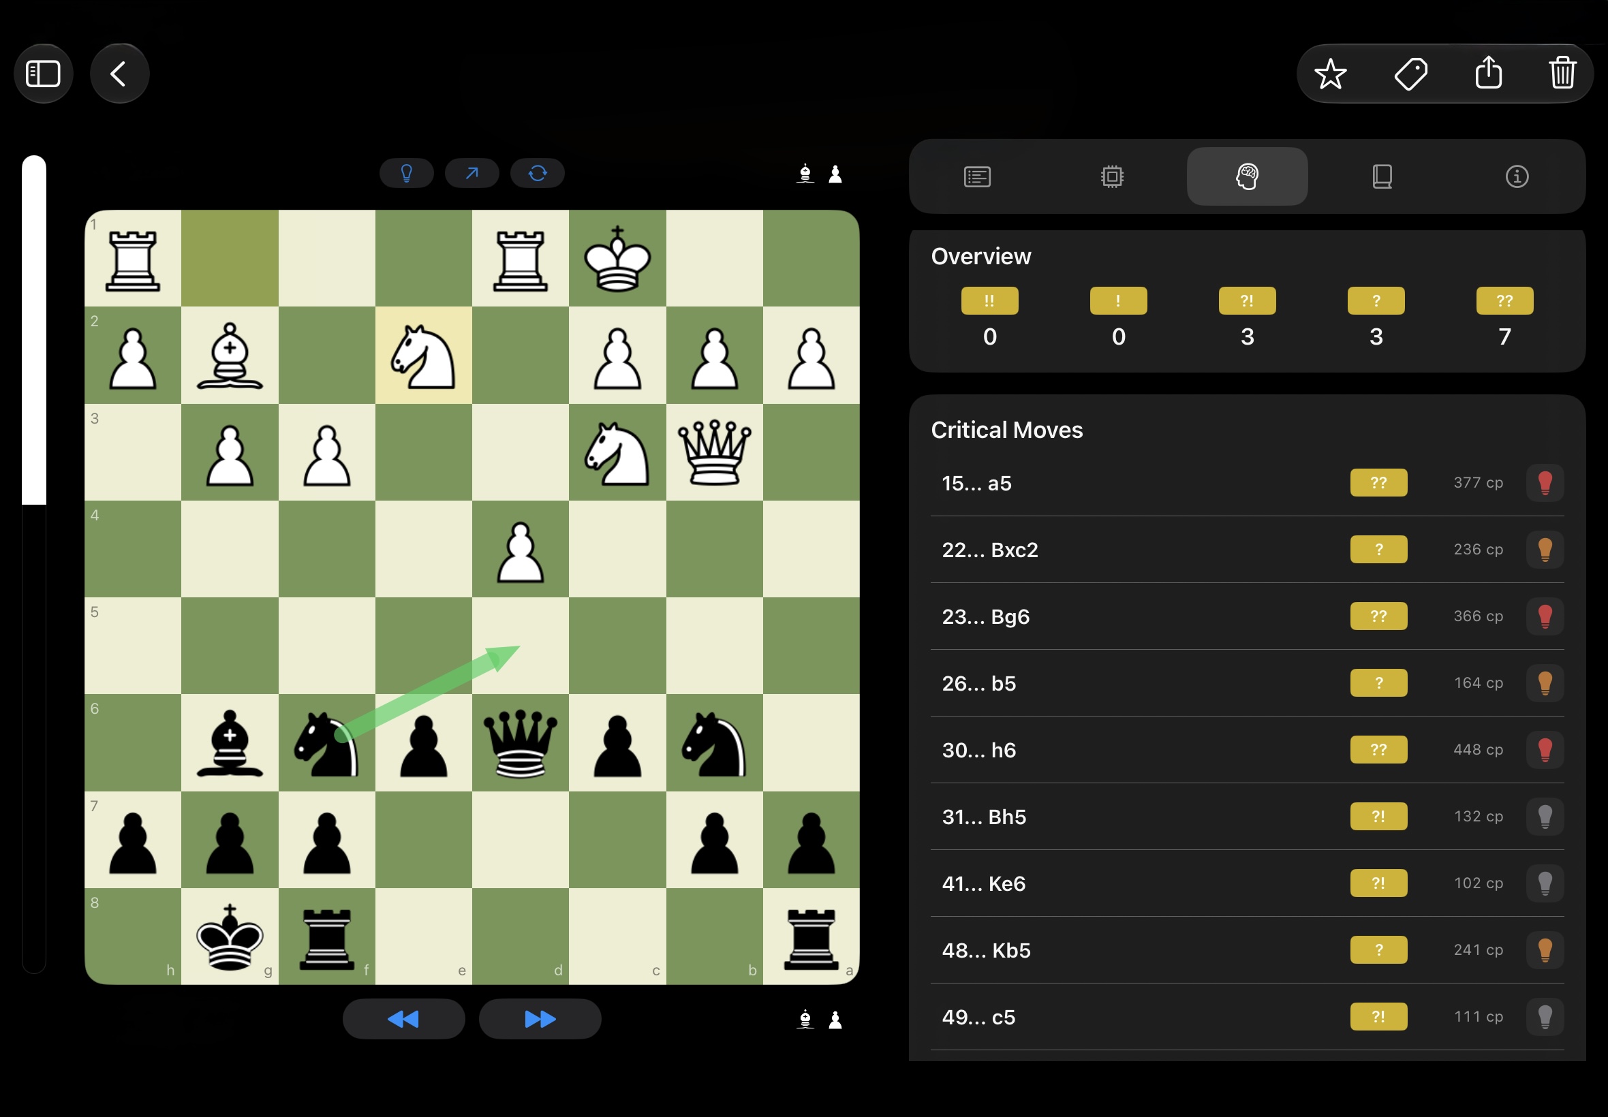This screenshot has height=1117, width=1608.
Task: Tap orange bulb beside 48... Kb5
Action: (1545, 949)
